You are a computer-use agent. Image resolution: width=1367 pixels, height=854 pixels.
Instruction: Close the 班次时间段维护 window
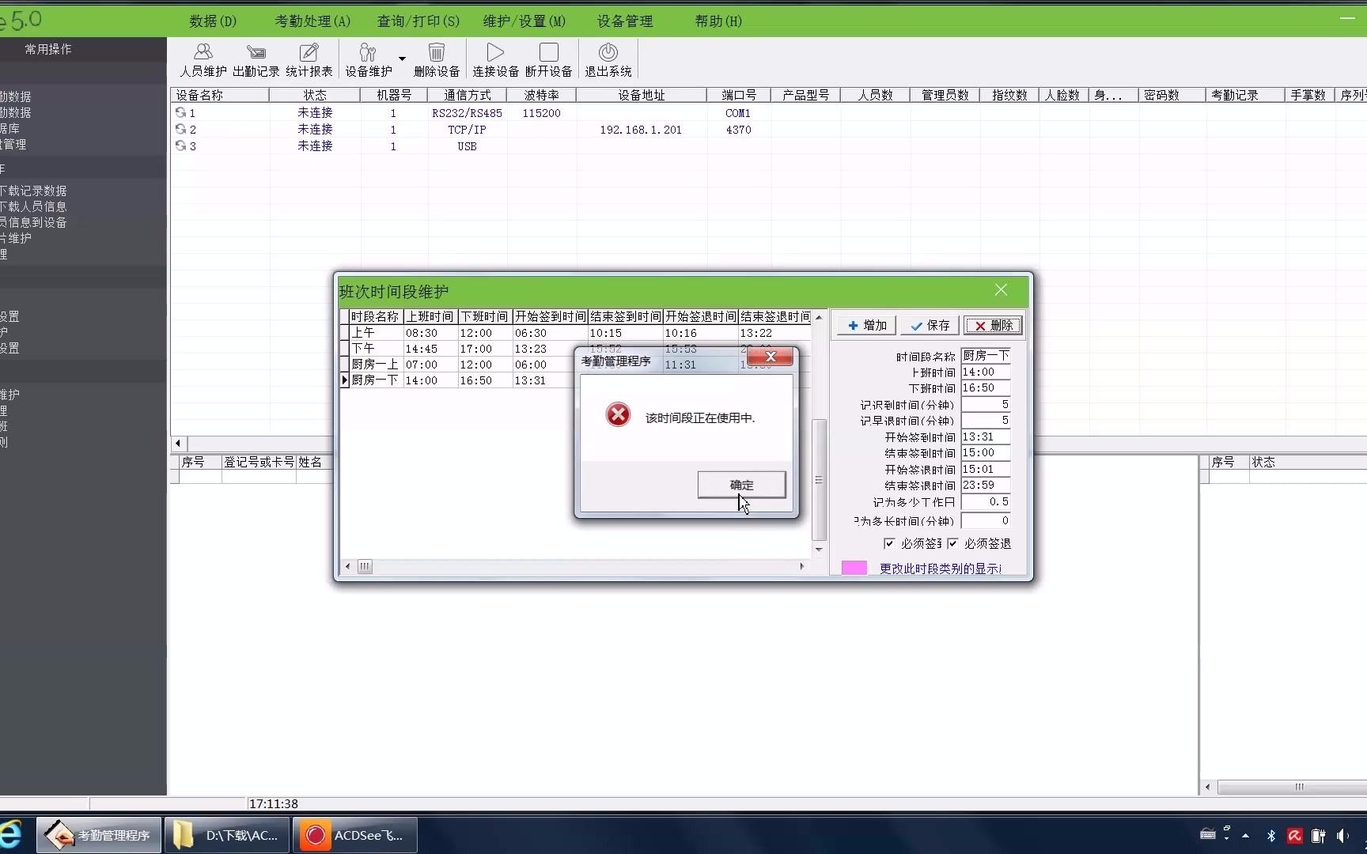point(1001,290)
